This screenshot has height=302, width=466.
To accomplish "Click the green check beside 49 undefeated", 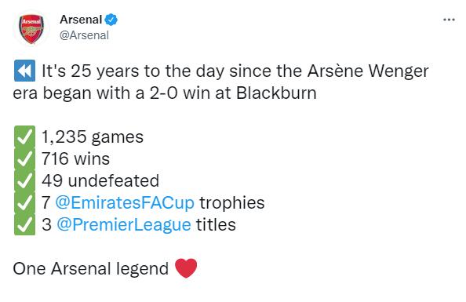I will click(x=24, y=180).
